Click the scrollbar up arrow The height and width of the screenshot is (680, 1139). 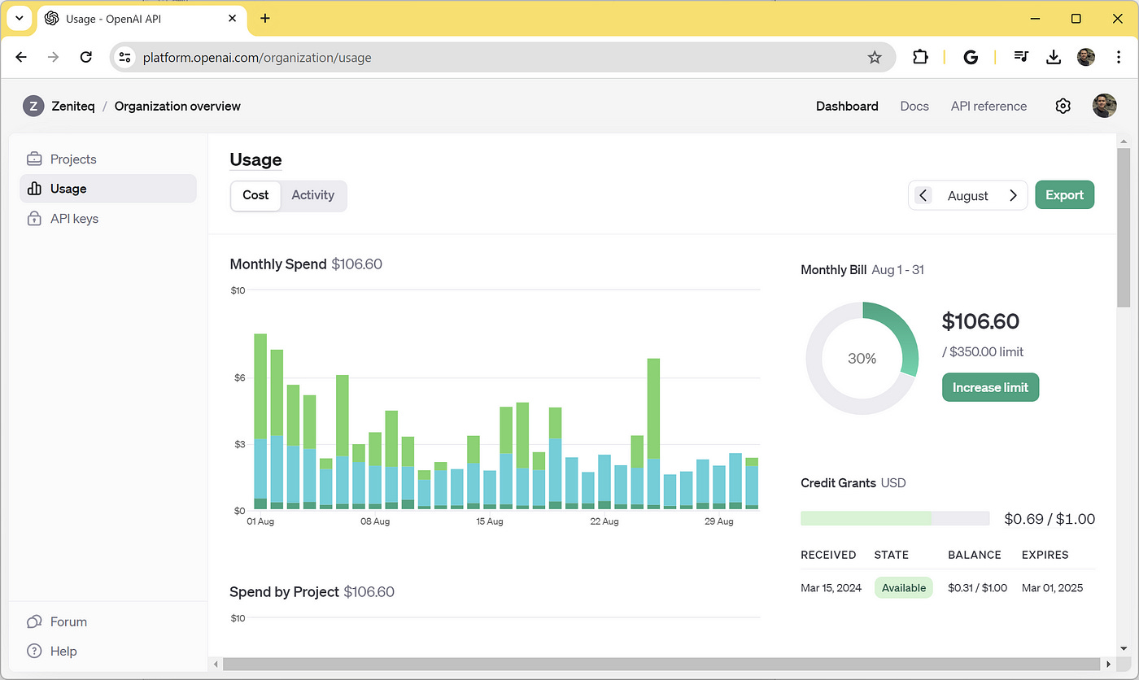(1124, 140)
